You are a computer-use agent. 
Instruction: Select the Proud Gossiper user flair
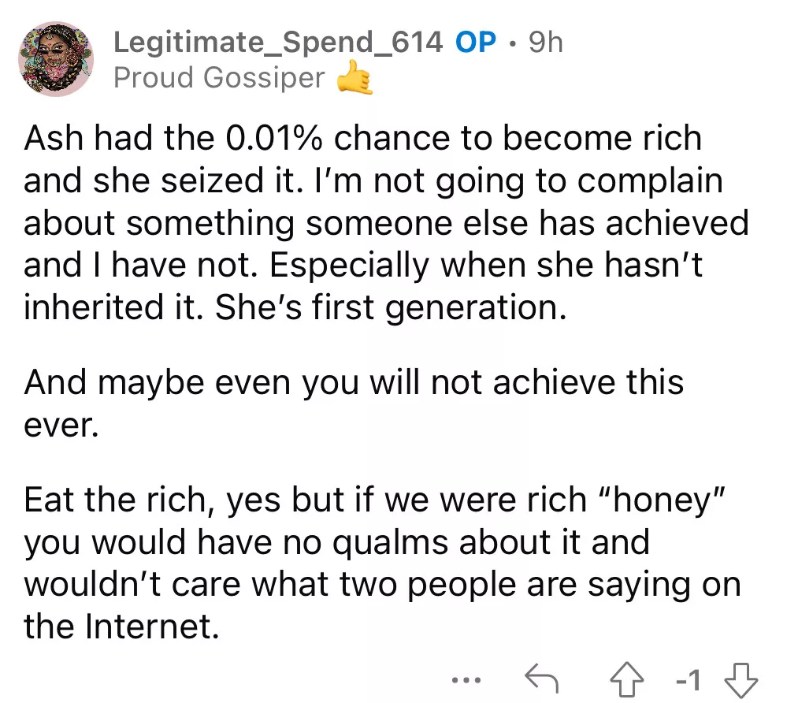pyautogui.click(x=219, y=78)
